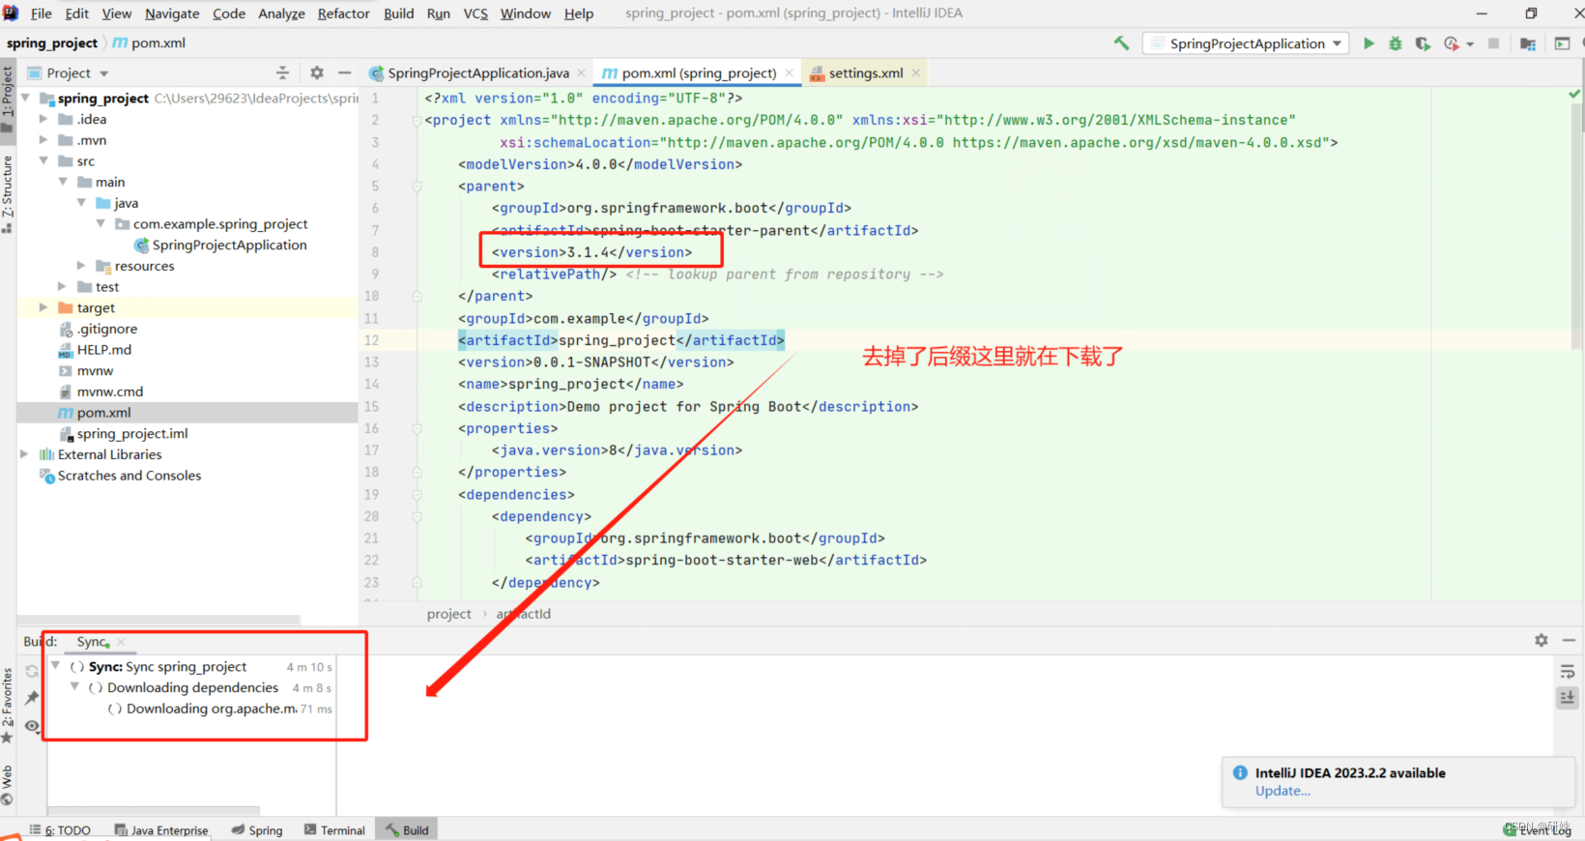Expand the .mvn folder

point(43,140)
